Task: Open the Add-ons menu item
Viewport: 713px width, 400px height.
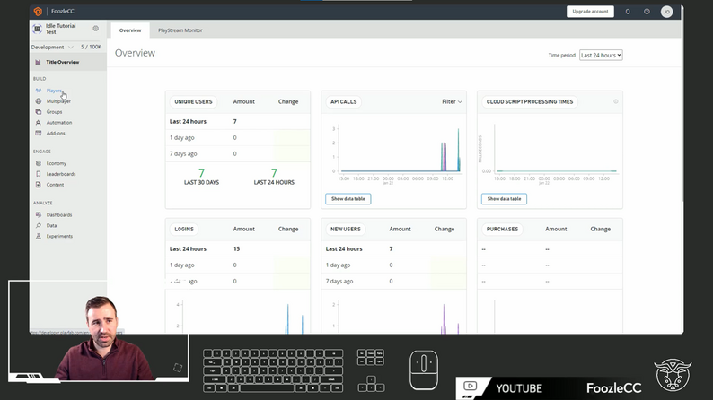Action: click(56, 133)
